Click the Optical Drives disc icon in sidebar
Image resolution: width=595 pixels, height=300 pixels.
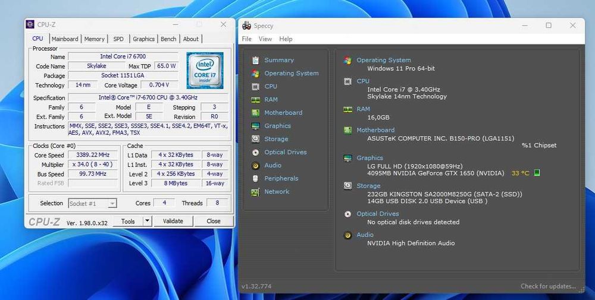pyautogui.click(x=256, y=152)
